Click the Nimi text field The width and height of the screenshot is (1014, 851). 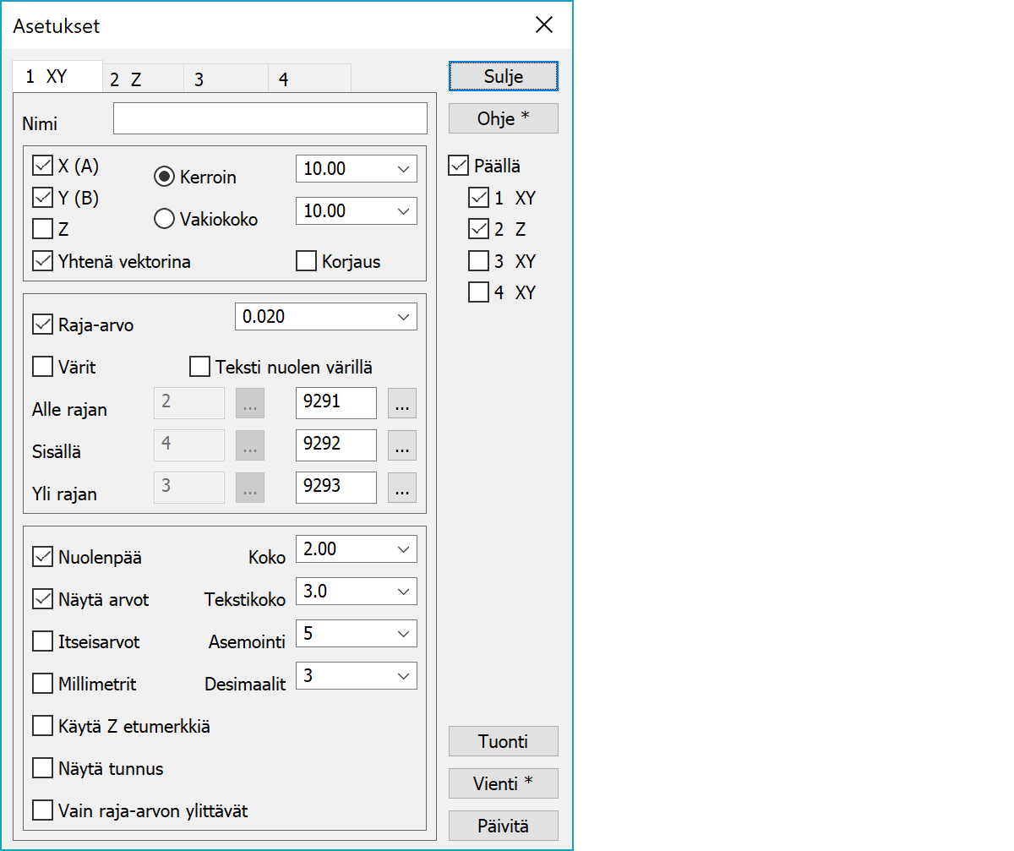pyautogui.click(x=270, y=119)
